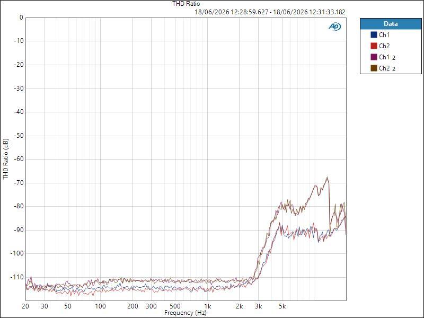Click the 5k frequency tick label
This screenshot has width=424, height=318.
click(x=282, y=306)
